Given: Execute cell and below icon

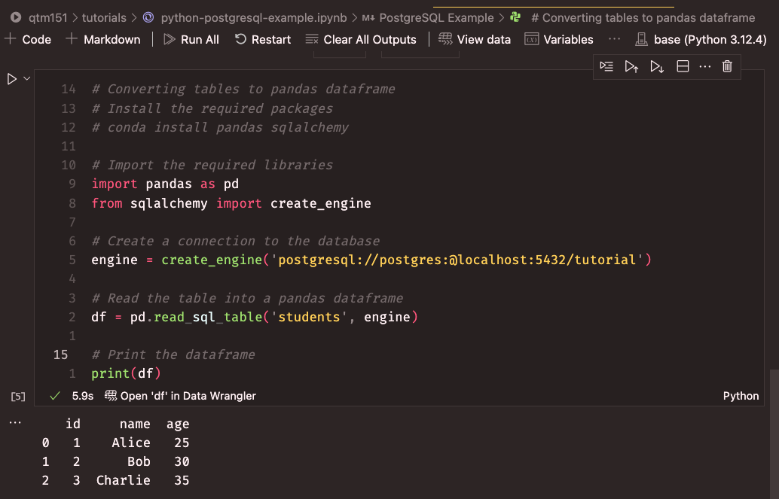Looking at the screenshot, I should (x=657, y=67).
